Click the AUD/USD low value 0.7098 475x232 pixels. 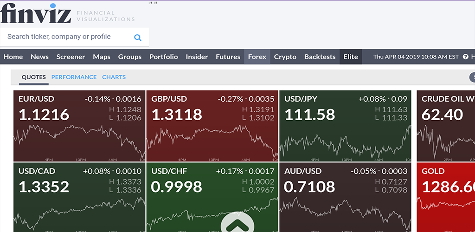click(x=394, y=190)
